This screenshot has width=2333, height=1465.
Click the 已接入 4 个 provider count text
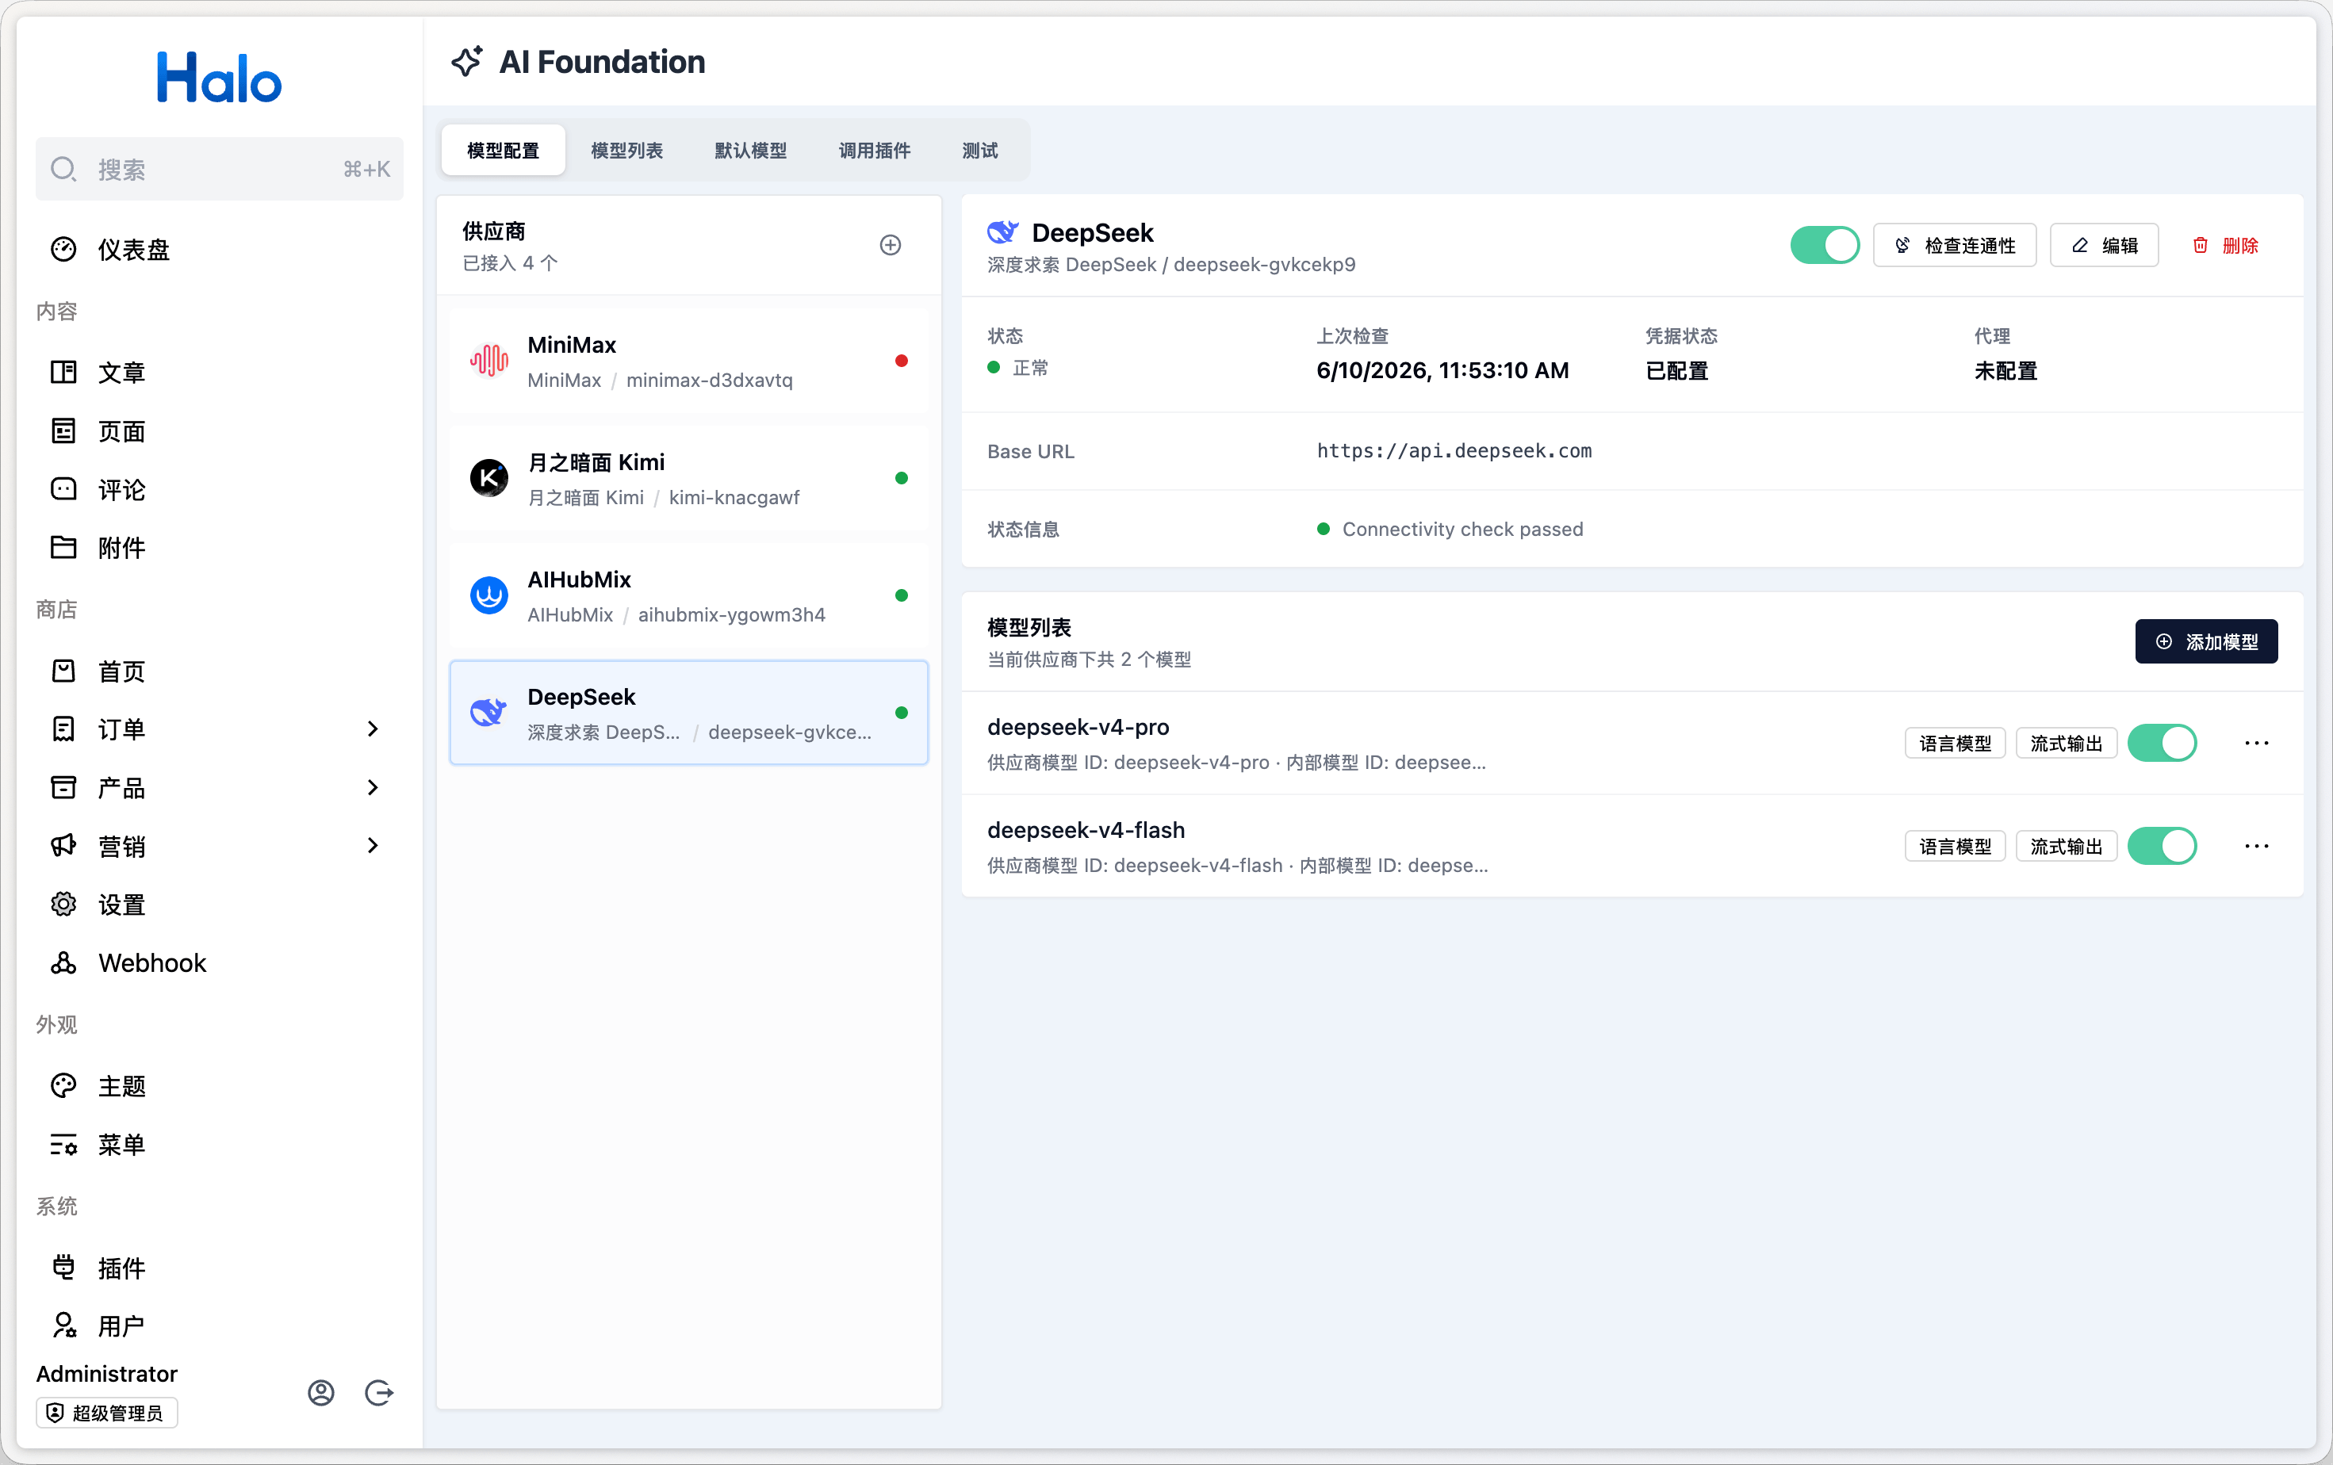point(510,263)
